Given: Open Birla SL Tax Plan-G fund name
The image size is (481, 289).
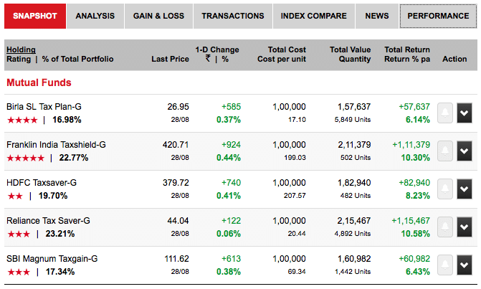Looking at the screenshot, I should (44, 107).
